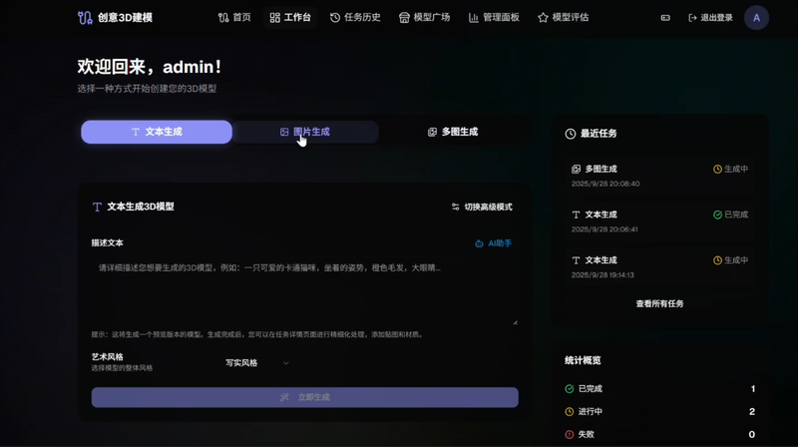Click the magic wand icon in 立即生成

[x=284, y=397]
